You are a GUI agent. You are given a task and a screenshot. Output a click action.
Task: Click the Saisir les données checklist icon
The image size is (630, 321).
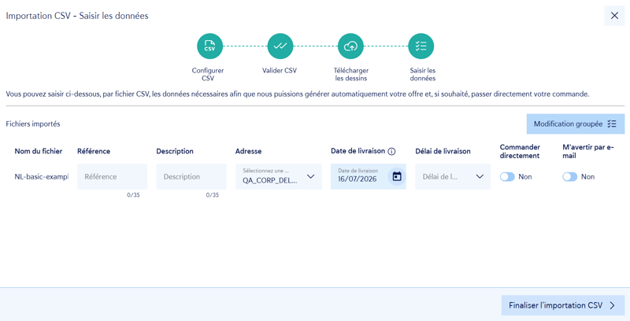[x=421, y=46]
